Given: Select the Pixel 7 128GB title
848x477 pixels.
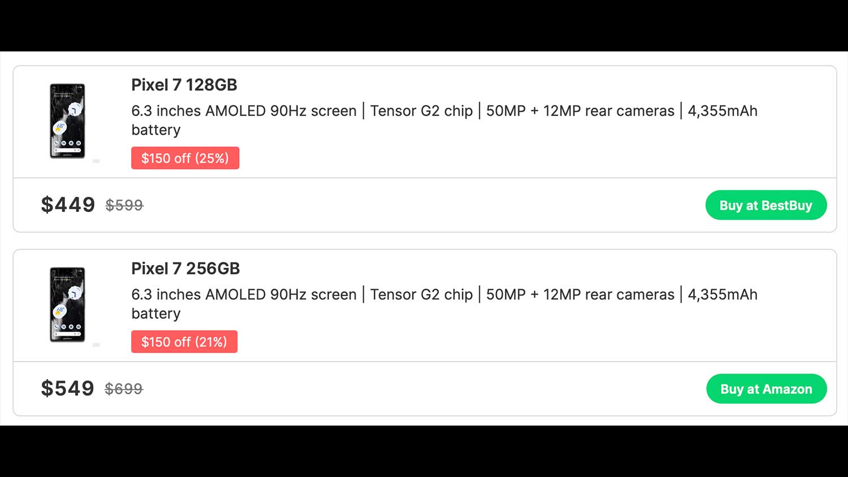Looking at the screenshot, I should pyautogui.click(x=184, y=85).
